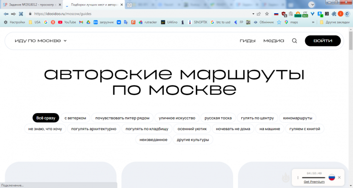Click the 'Get Premium' link
353x188 pixels.
314,182
